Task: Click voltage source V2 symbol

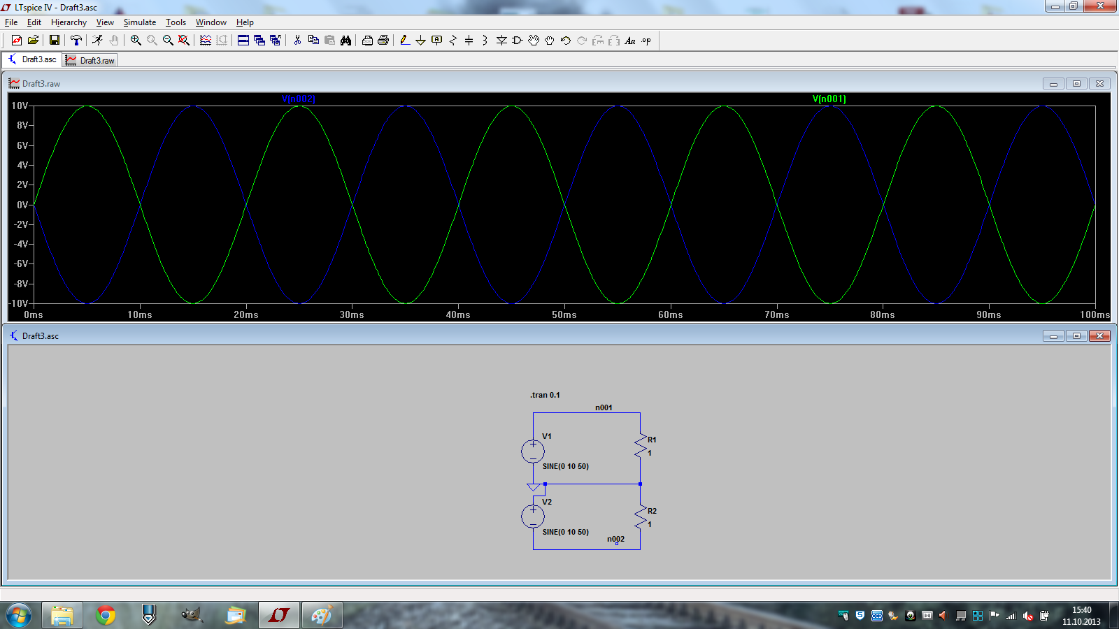Action: point(533,516)
